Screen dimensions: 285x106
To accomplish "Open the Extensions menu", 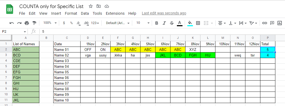I will 115,13.
